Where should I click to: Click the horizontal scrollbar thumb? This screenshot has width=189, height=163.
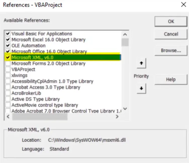40,117
